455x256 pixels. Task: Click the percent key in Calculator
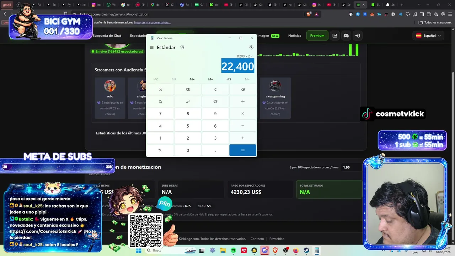tap(160, 89)
